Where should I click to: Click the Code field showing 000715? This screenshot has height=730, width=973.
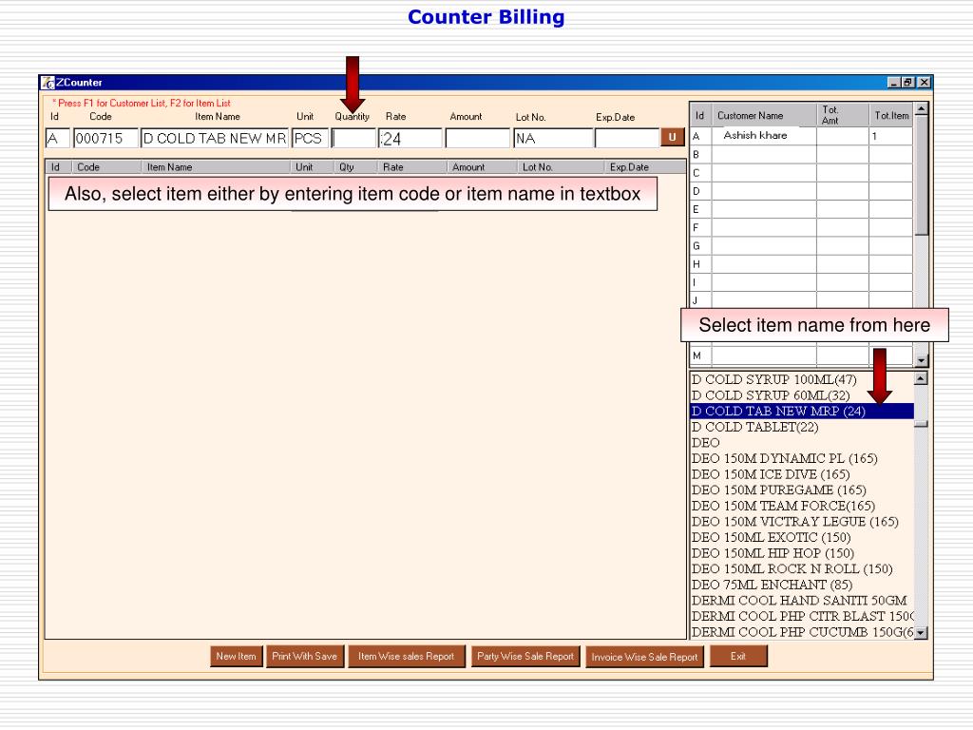[x=105, y=138]
